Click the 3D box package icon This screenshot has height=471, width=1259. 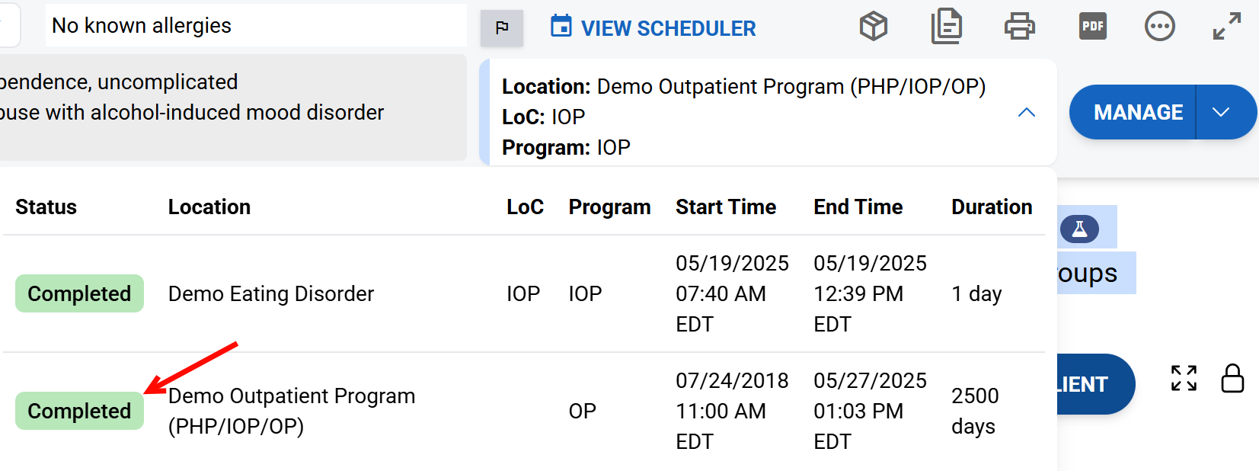[874, 27]
